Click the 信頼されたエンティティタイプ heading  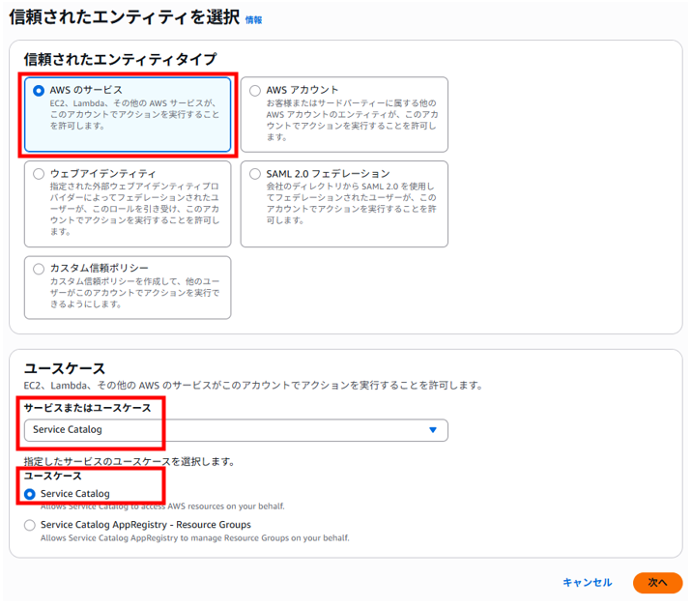tap(120, 59)
